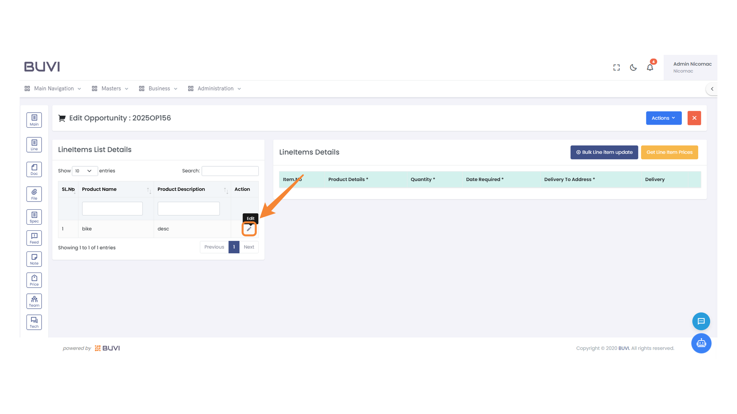Toggle fullscreen view icon
This screenshot has height=414, width=737.
tap(616, 67)
